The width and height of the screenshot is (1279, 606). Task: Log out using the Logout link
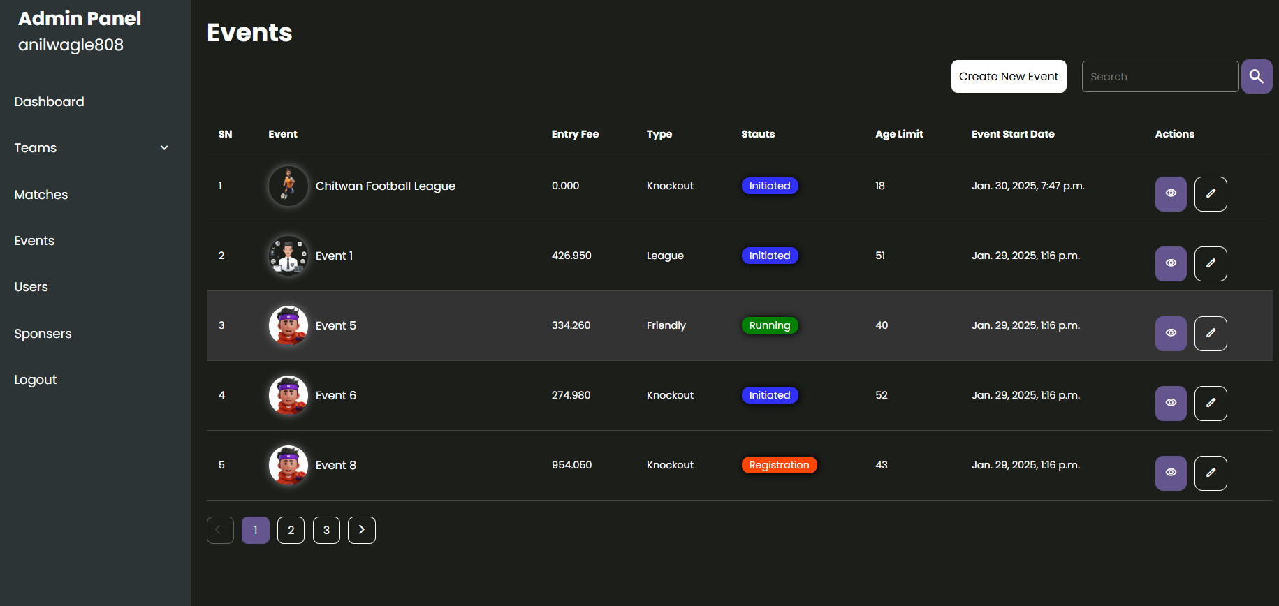[x=36, y=380]
